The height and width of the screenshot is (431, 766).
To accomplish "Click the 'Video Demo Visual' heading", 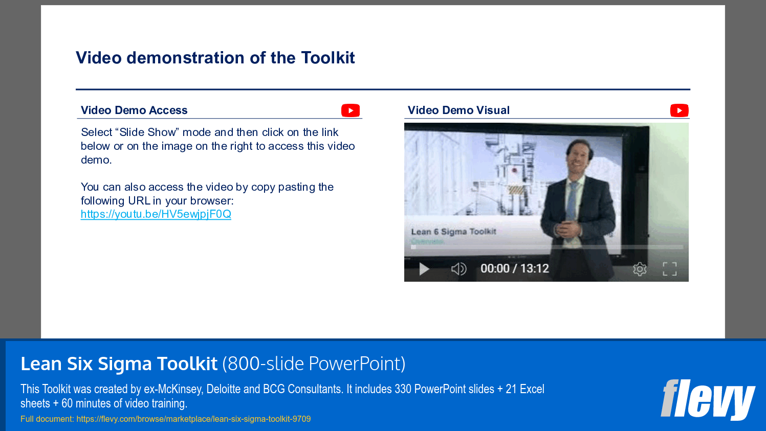I will pyautogui.click(x=458, y=110).
